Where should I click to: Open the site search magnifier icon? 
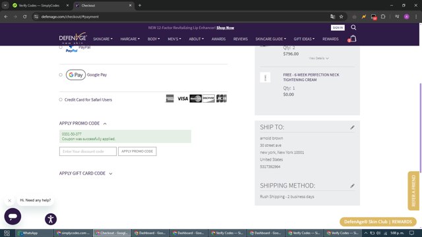353,28
